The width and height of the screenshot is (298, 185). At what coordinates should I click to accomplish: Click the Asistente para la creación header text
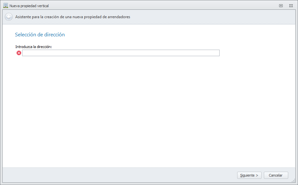[x=73, y=17]
